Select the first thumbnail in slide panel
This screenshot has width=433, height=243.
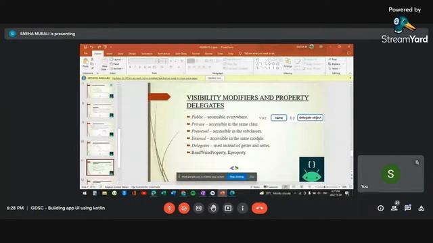(100, 91)
